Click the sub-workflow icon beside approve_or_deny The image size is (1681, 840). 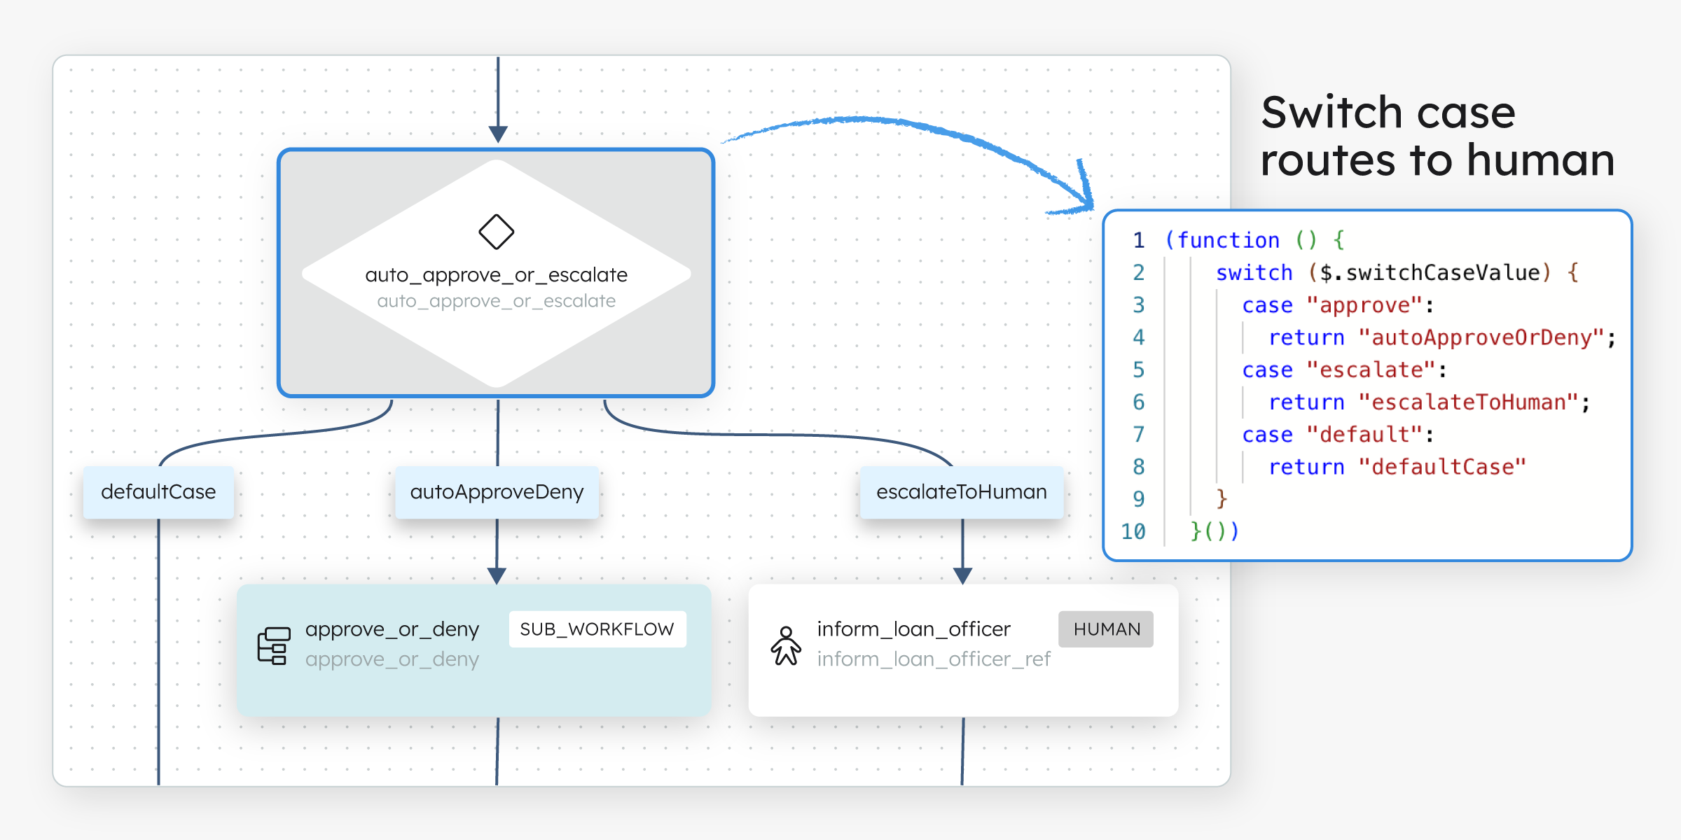click(x=274, y=645)
